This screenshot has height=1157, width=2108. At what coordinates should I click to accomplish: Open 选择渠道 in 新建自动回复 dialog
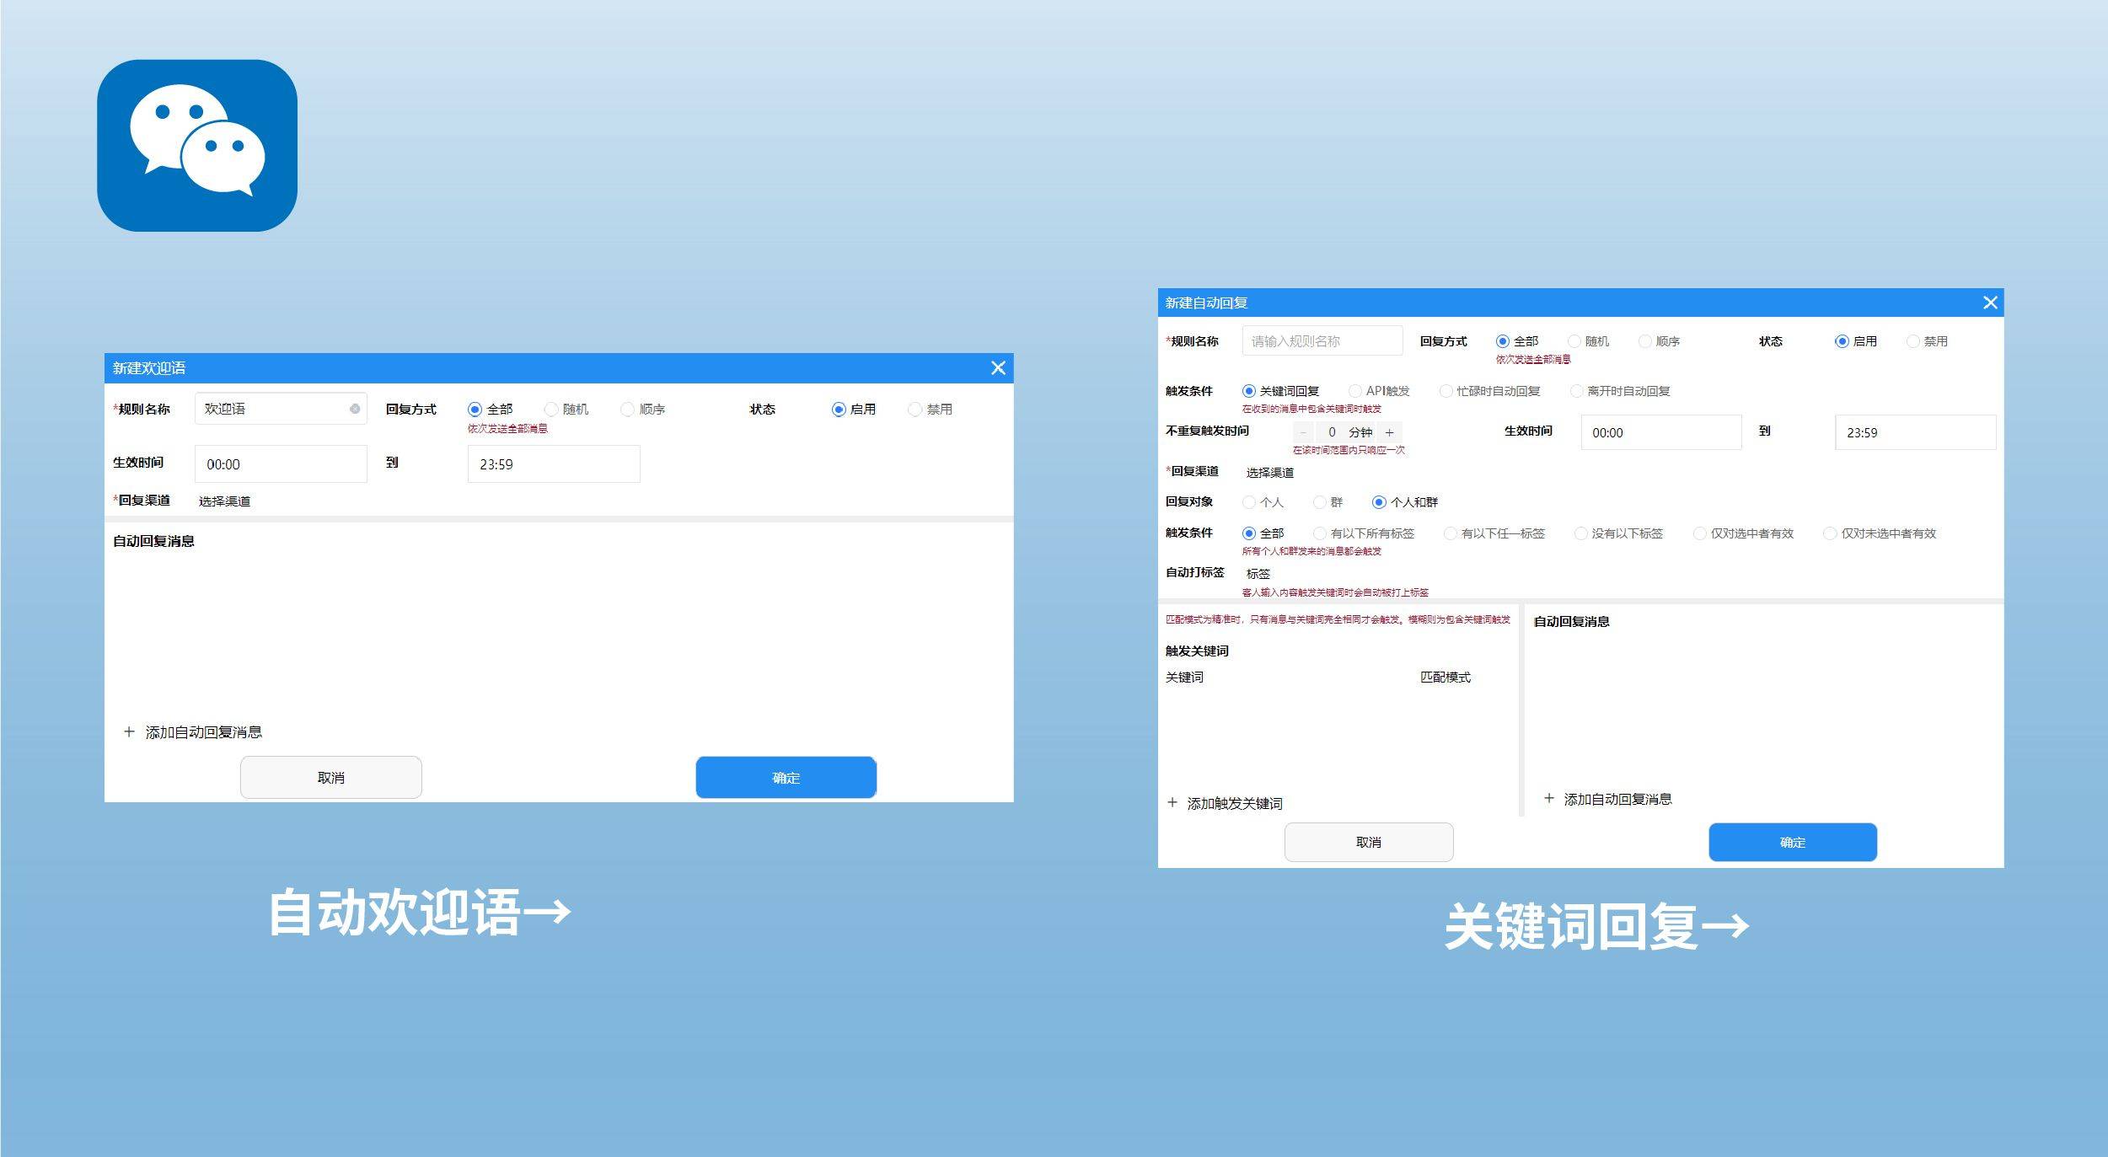tap(1269, 473)
